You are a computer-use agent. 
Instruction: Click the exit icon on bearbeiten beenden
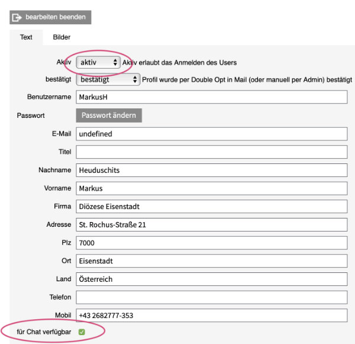[17, 17]
